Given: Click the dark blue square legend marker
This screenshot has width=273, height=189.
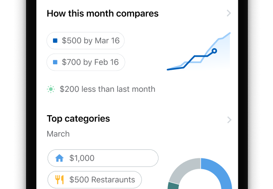Looking at the screenshot, I should [x=55, y=40].
